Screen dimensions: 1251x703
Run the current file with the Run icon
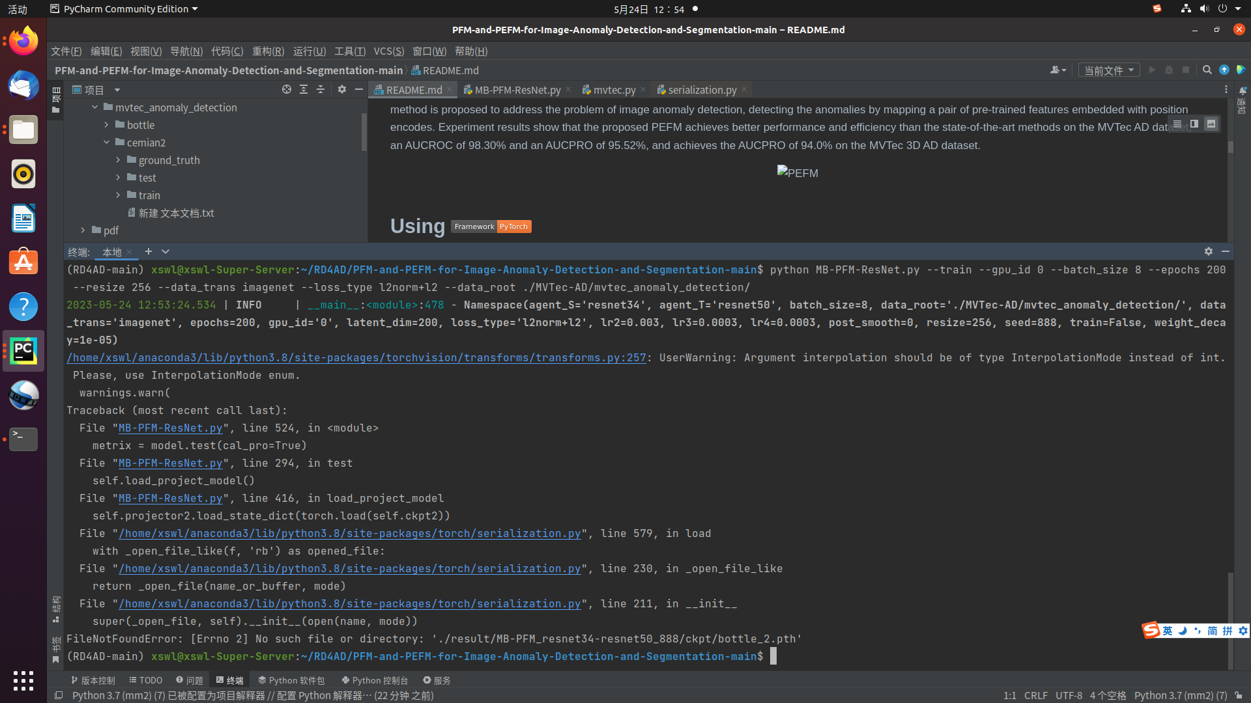pos(1152,70)
